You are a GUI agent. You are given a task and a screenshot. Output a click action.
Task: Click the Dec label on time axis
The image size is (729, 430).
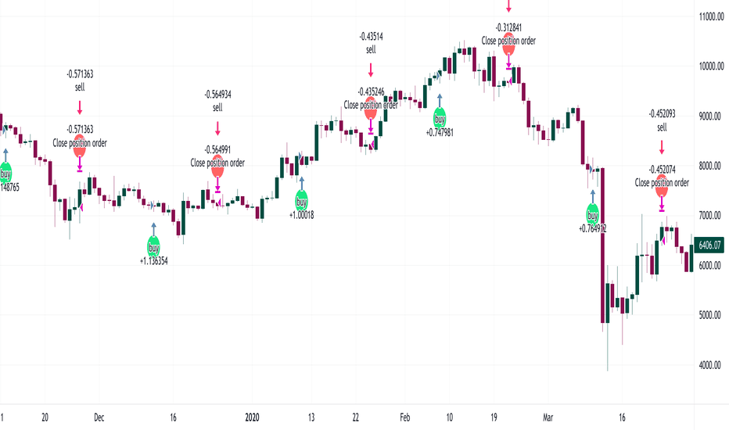tap(99, 417)
